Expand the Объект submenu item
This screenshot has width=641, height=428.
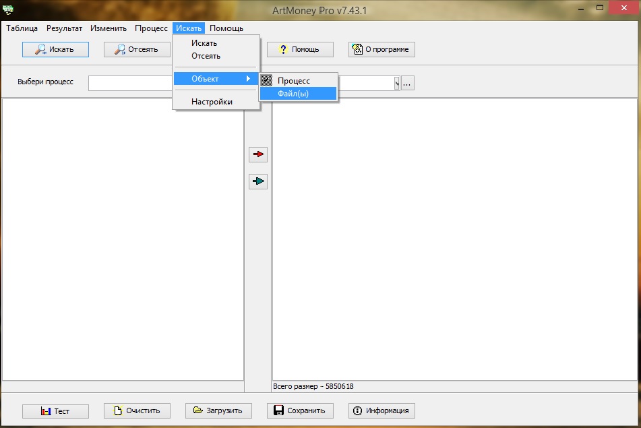click(216, 78)
